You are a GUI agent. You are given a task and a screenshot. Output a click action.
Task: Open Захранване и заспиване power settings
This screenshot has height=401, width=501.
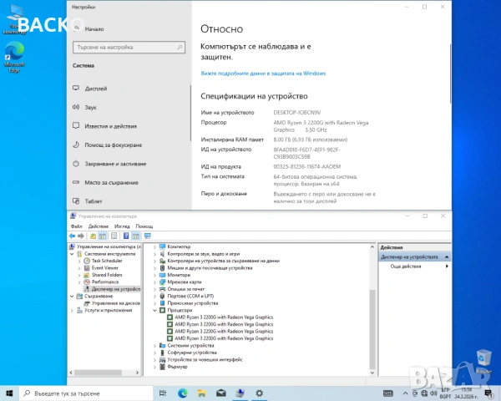pos(114,164)
